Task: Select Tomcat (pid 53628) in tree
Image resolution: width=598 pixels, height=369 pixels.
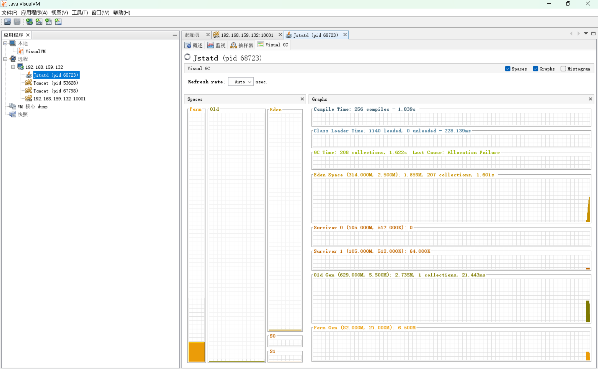Action: pyautogui.click(x=56, y=83)
